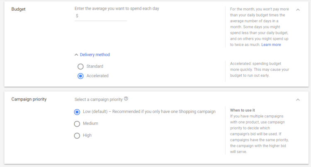Select Low (default) campaign priority
The width and height of the screenshot is (311, 167).
[x=77, y=112]
